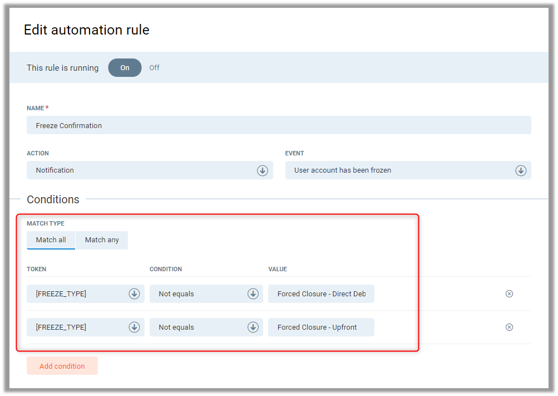Remove the Forced Closure - Upfront condition
Screen dimensions: 558x396
click(x=509, y=327)
